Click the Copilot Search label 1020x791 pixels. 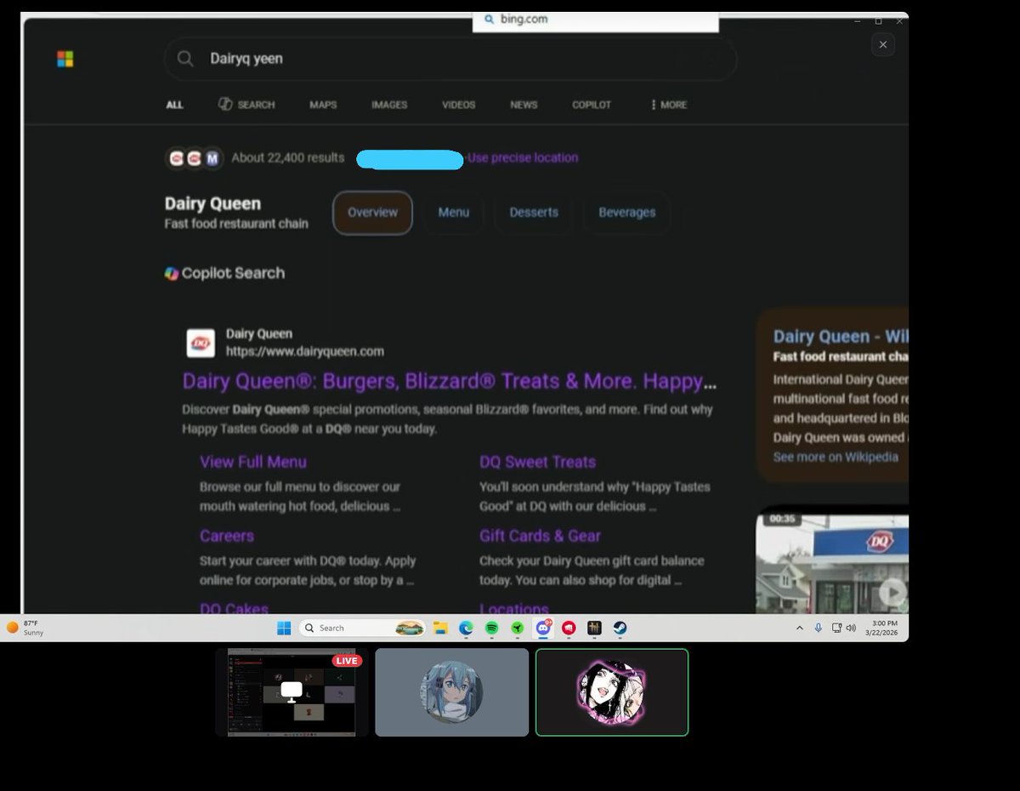(224, 273)
